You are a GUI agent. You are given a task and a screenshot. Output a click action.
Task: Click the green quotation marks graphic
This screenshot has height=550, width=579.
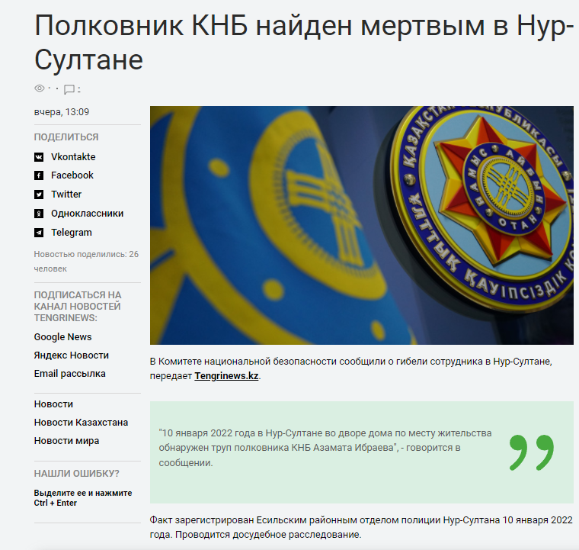pos(532,452)
